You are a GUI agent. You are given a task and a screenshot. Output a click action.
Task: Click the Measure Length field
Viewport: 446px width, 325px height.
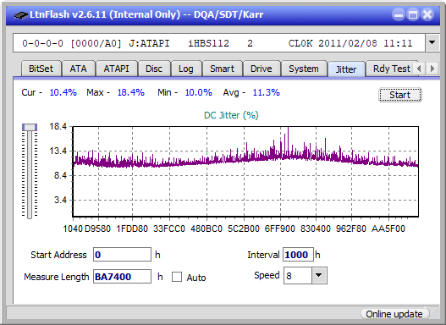coord(123,277)
